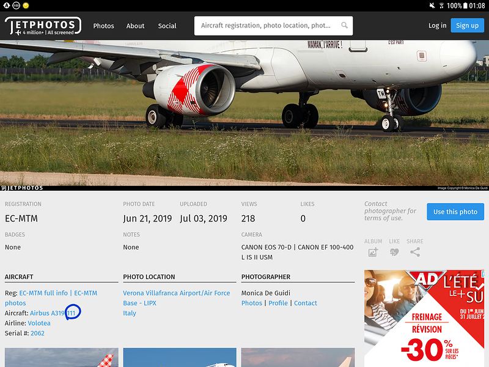The width and height of the screenshot is (489, 367).
Task: Click the Share icon
Action: (x=415, y=252)
